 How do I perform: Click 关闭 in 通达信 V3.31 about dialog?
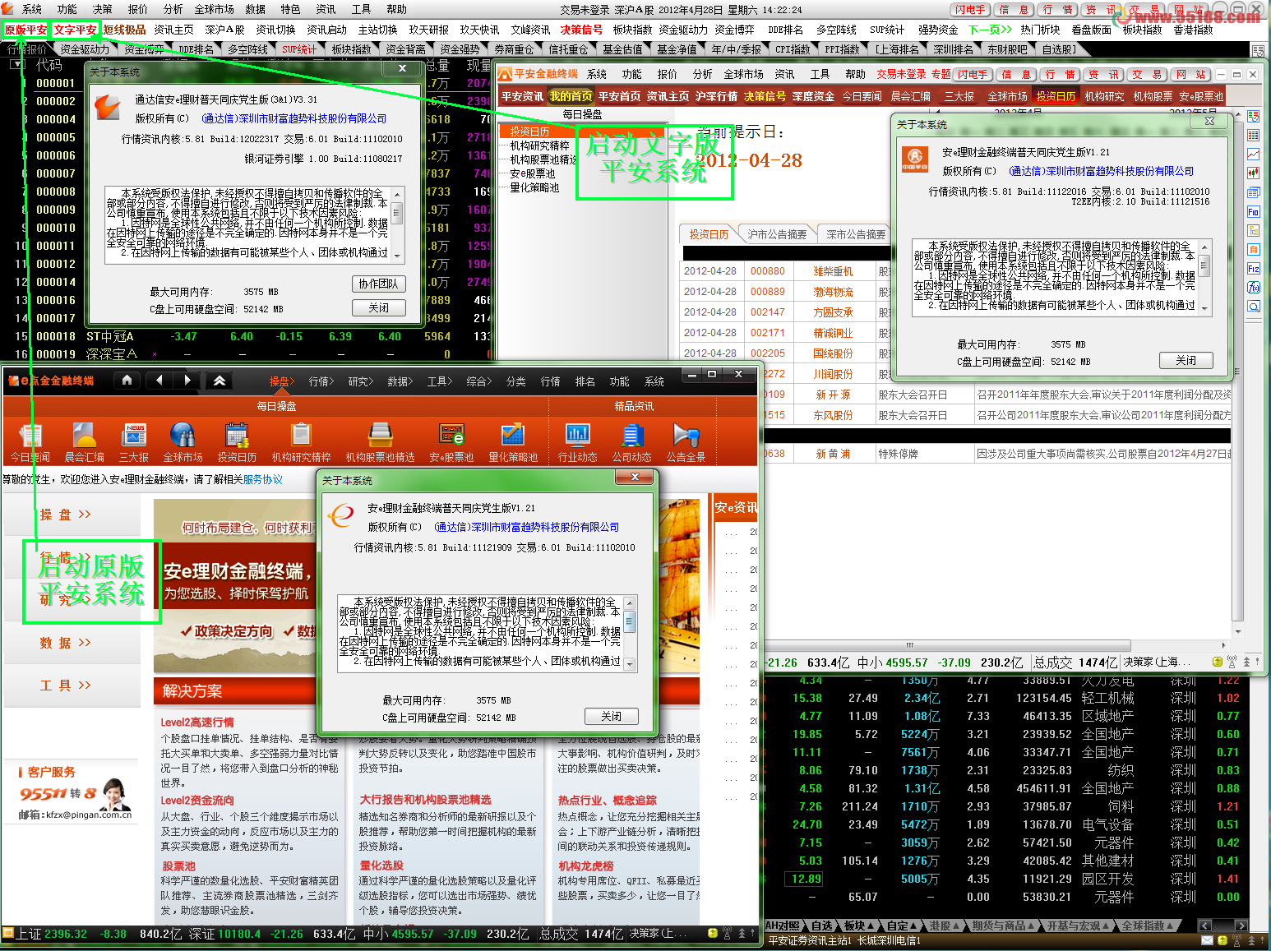tap(378, 307)
